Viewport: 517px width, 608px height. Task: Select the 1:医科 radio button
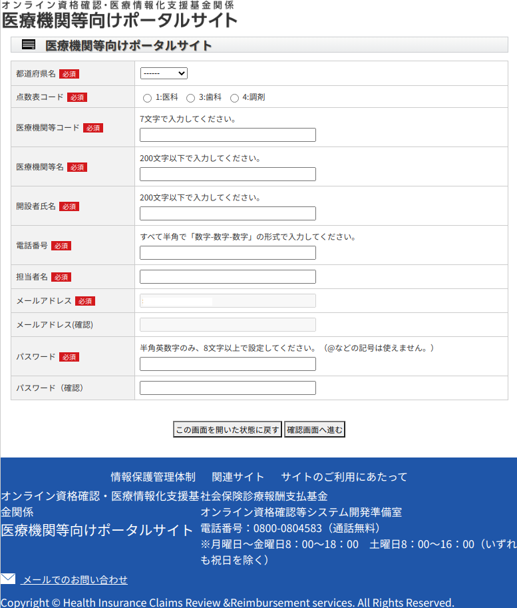[x=147, y=98]
